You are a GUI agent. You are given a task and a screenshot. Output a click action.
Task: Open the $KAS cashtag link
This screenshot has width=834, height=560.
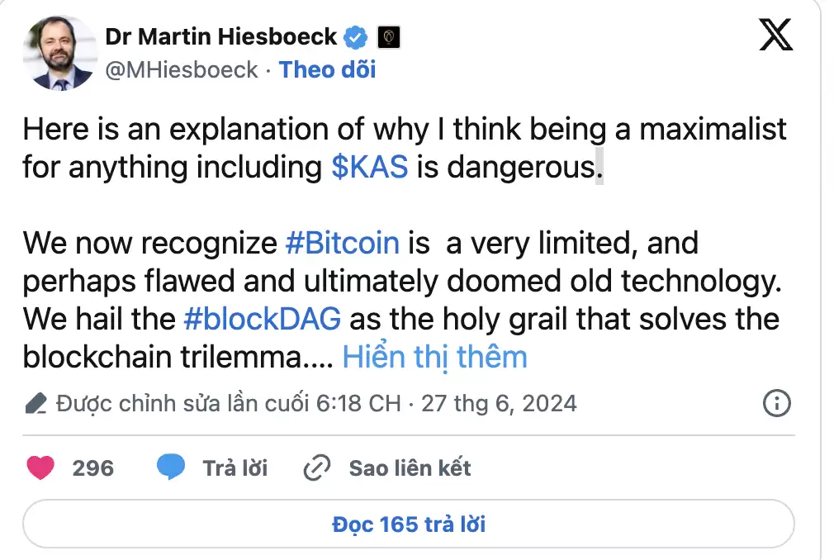370,167
